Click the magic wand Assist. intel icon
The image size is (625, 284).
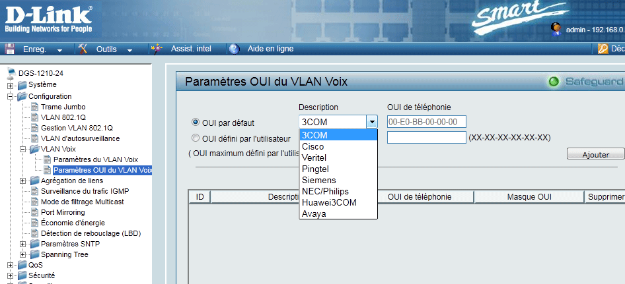(157, 49)
